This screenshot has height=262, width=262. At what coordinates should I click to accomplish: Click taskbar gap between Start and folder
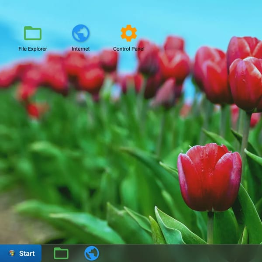tap(48, 253)
